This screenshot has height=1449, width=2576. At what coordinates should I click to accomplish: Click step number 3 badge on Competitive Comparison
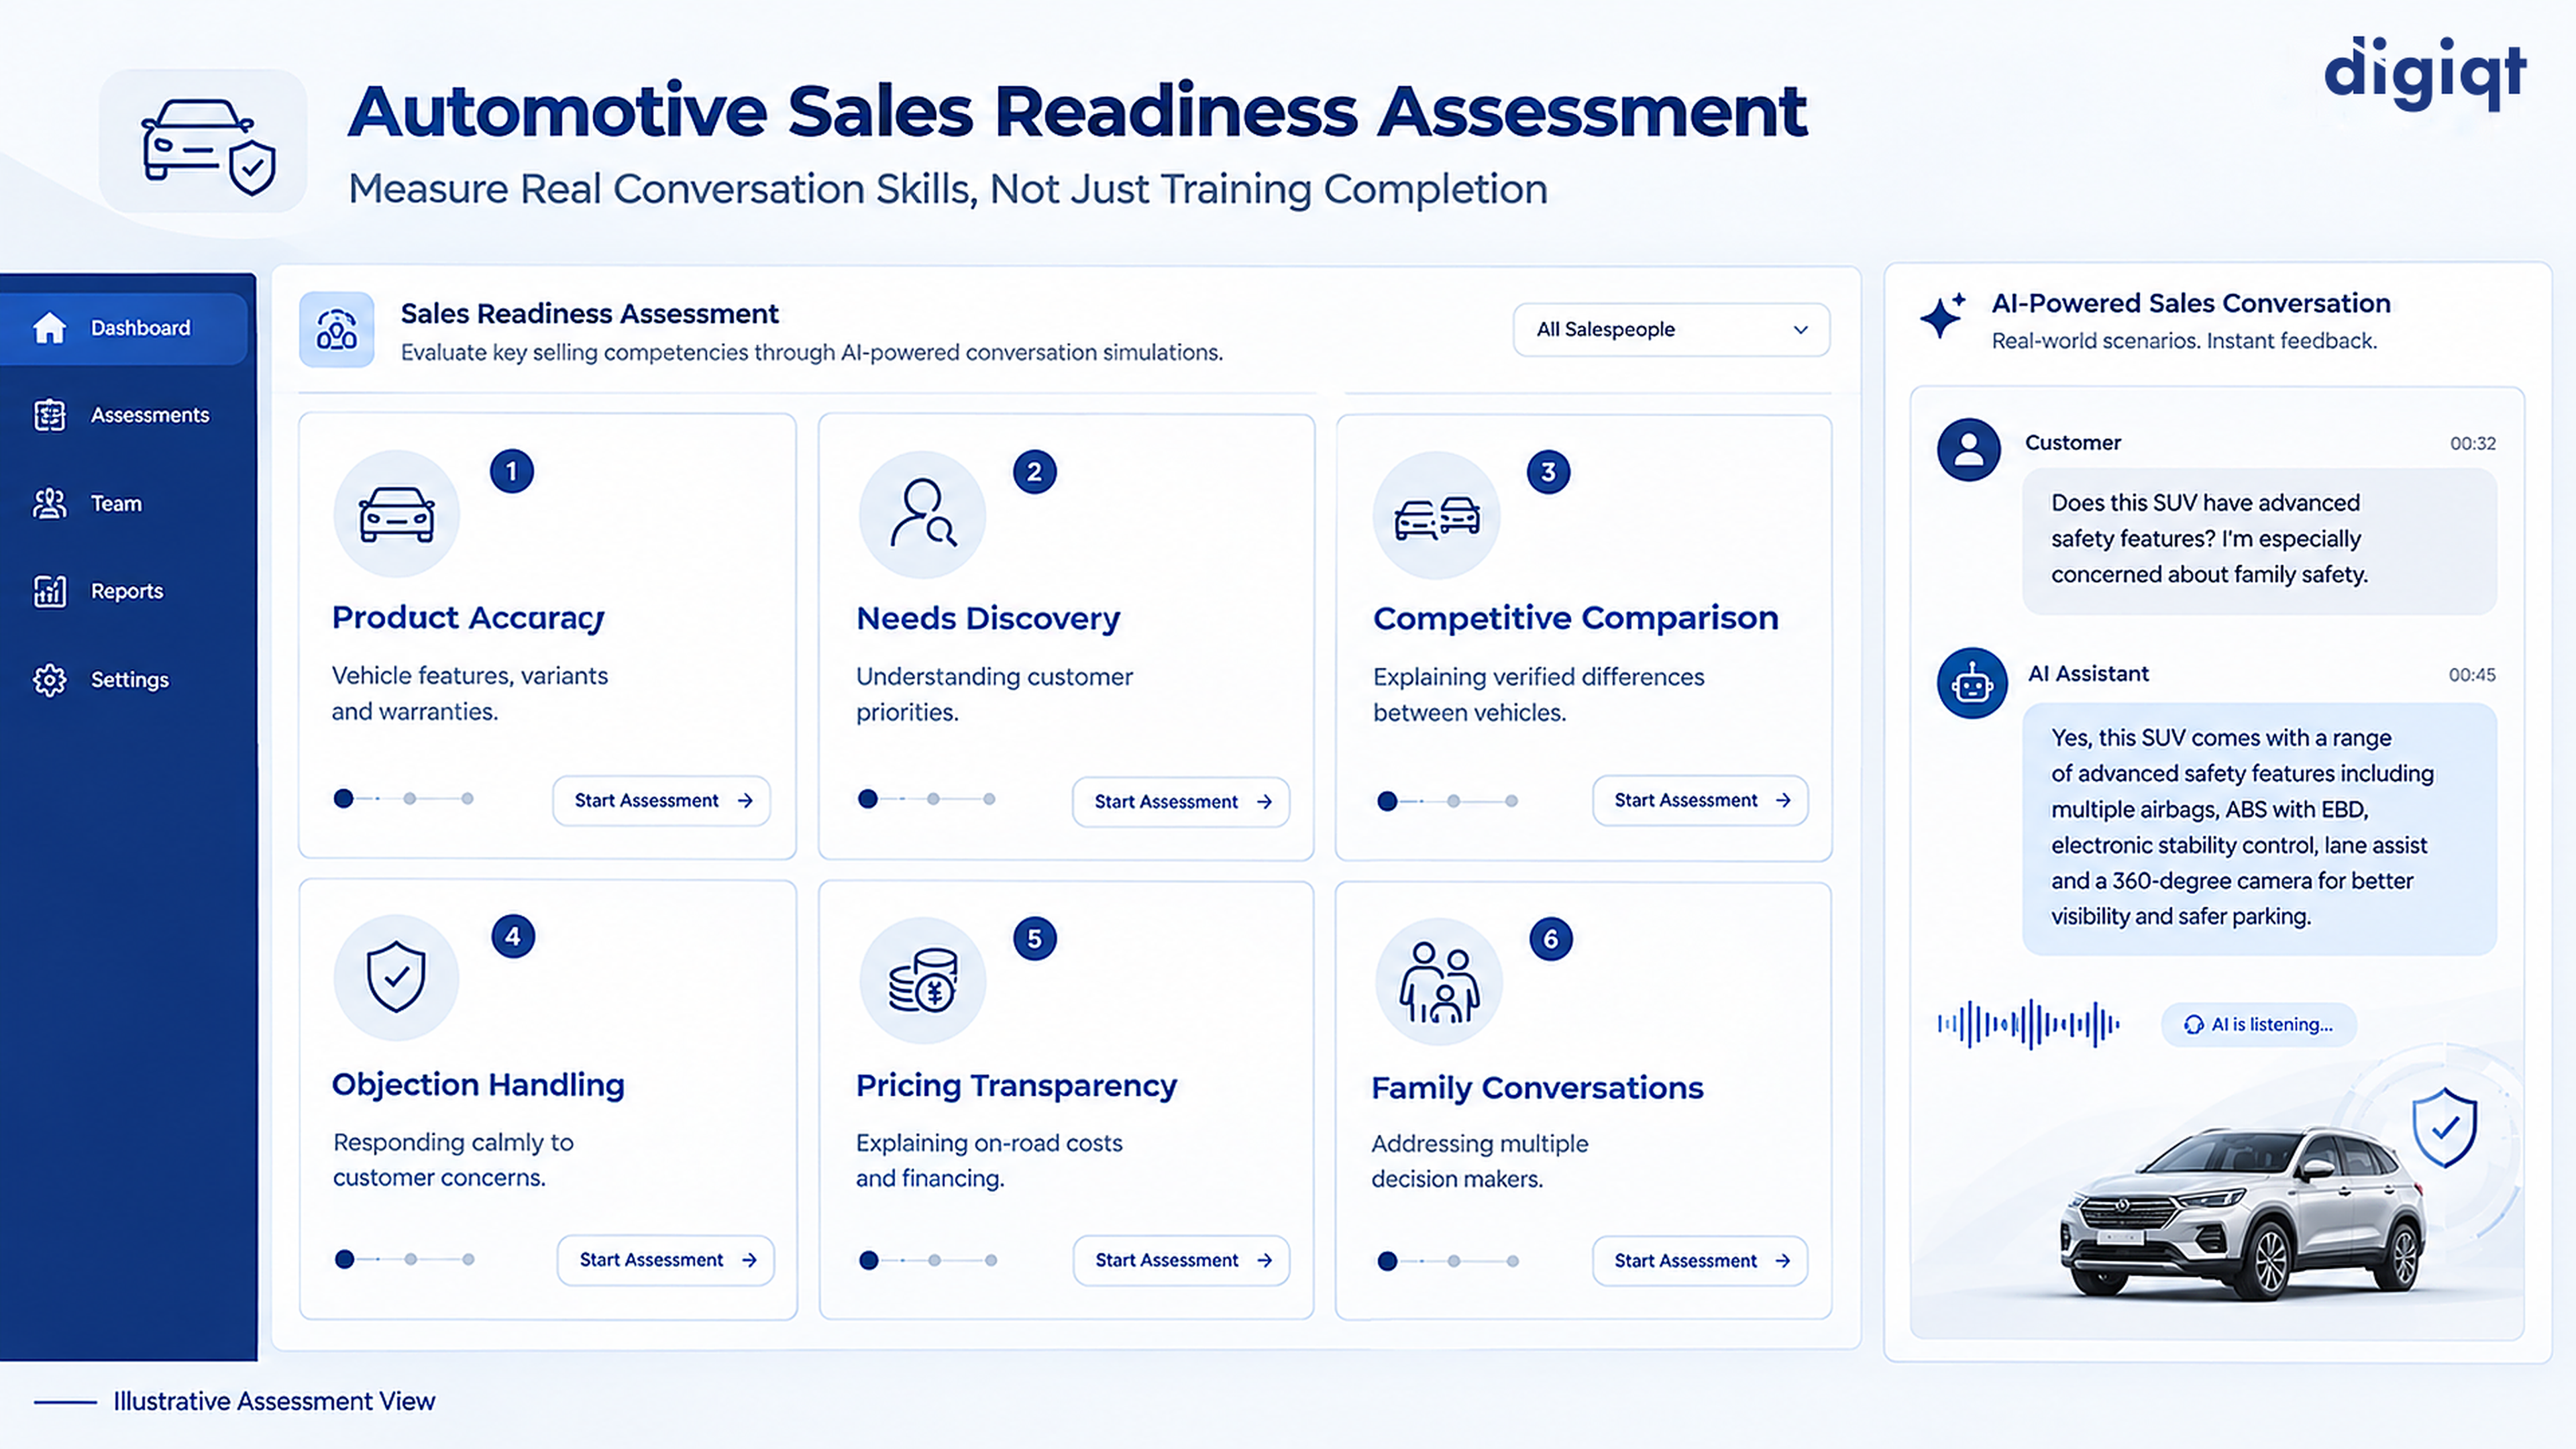1548,472
